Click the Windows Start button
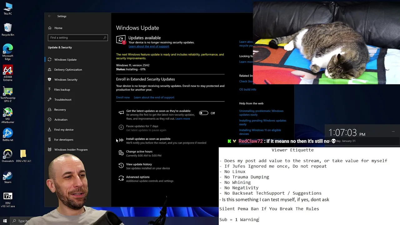400x225 pixels. click(x=5, y=221)
